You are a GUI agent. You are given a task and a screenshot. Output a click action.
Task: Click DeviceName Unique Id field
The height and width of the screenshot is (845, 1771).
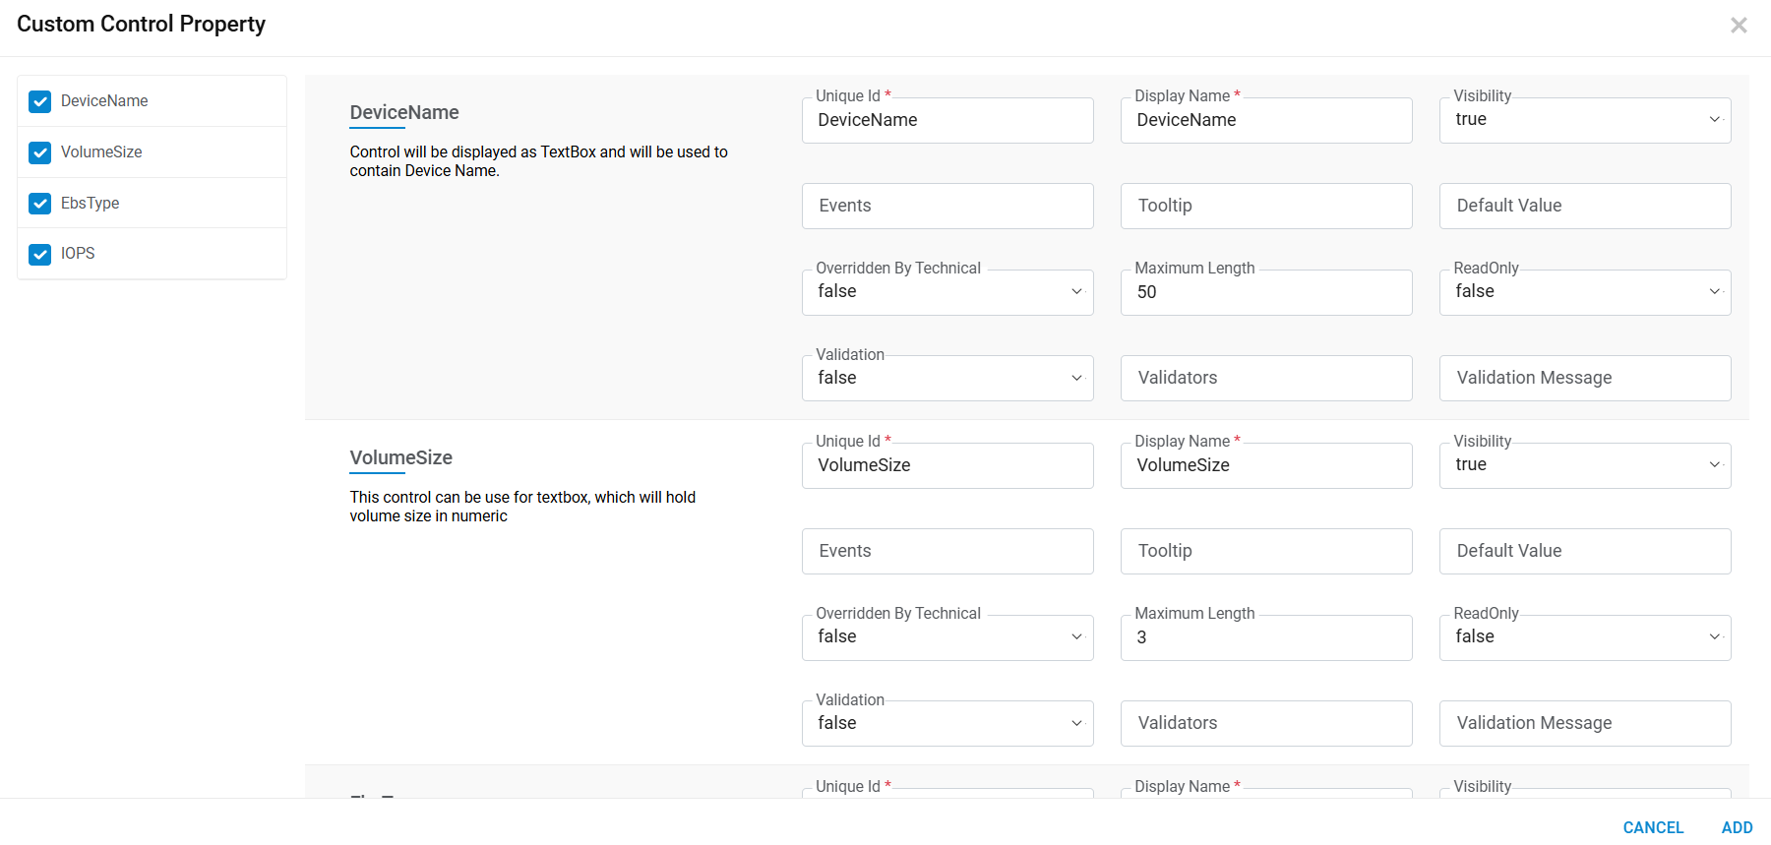tap(947, 120)
